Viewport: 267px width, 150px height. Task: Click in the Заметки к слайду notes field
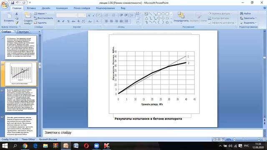coord(153,133)
